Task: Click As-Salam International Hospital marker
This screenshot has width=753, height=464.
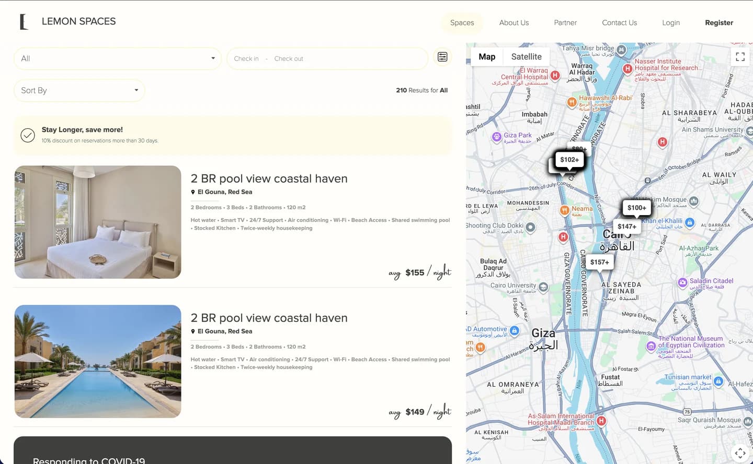Action: [601, 421]
